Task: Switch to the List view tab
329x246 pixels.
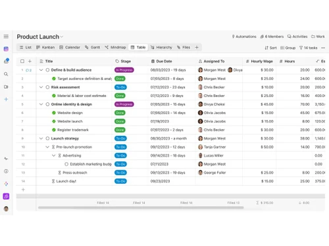Action: tap(26, 47)
